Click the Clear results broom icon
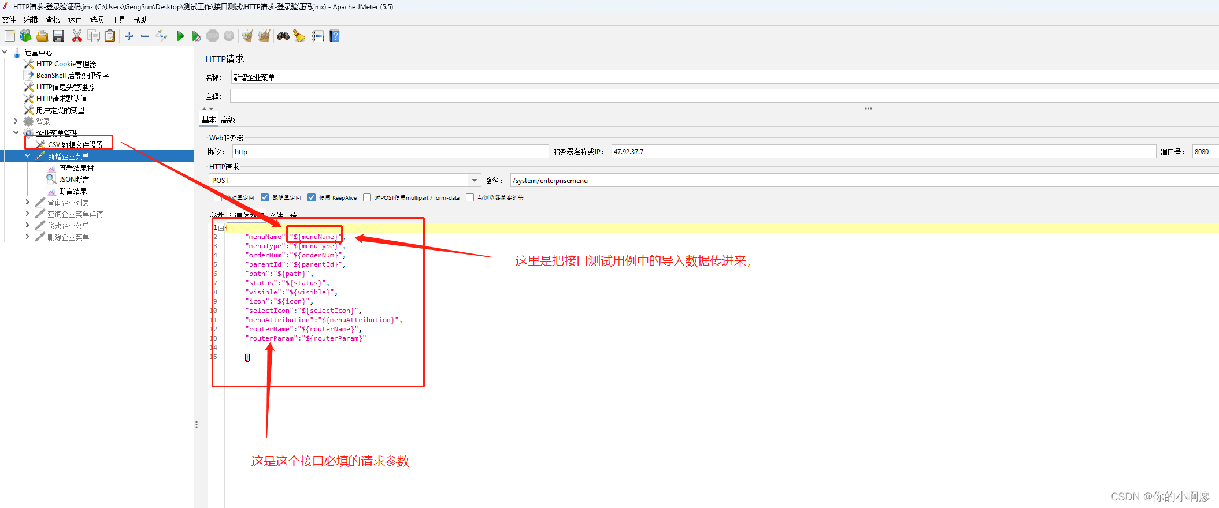The height and width of the screenshot is (508, 1219). (247, 36)
